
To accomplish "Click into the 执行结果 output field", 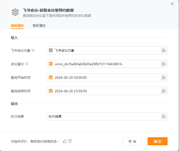I will click(x=104, y=116).
